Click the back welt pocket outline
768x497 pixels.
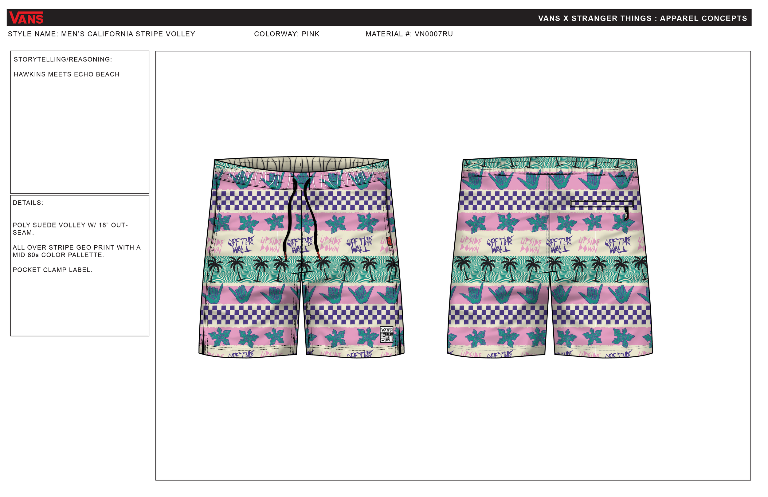click(602, 204)
